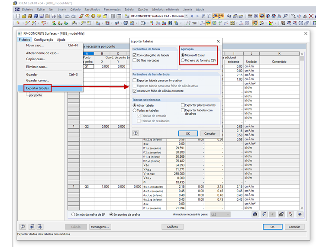Click Cancelar at module window bottom
Viewport: 329px width, 247px height.
tap(294, 227)
